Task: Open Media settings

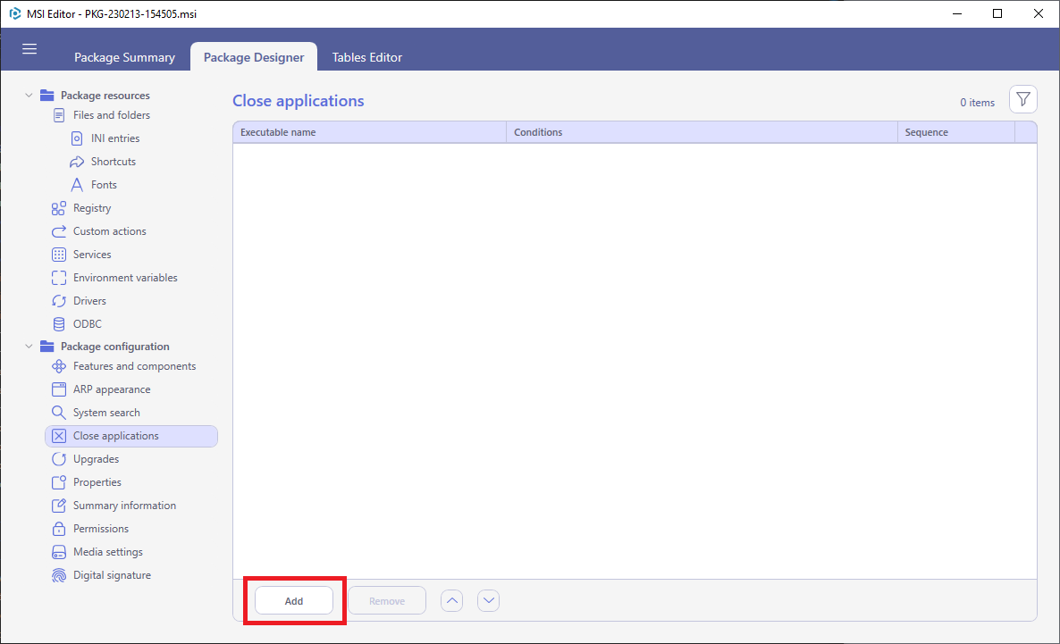Action: tap(108, 552)
